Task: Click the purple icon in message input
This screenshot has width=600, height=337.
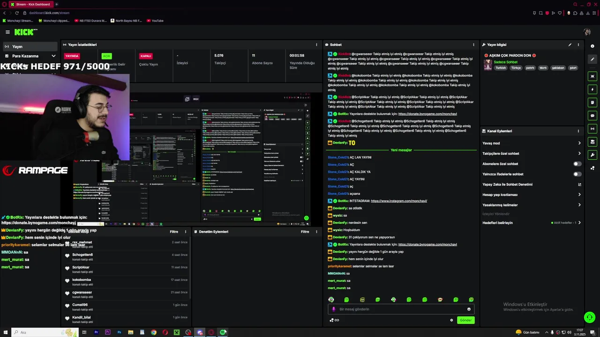Action: (x=334, y=309)
